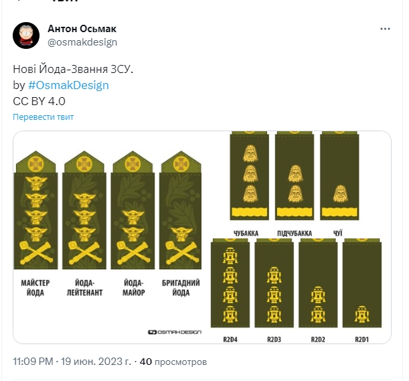Click the Перевести твит translate link
Screen dimensions: 409x381
[x=44, y=117]
